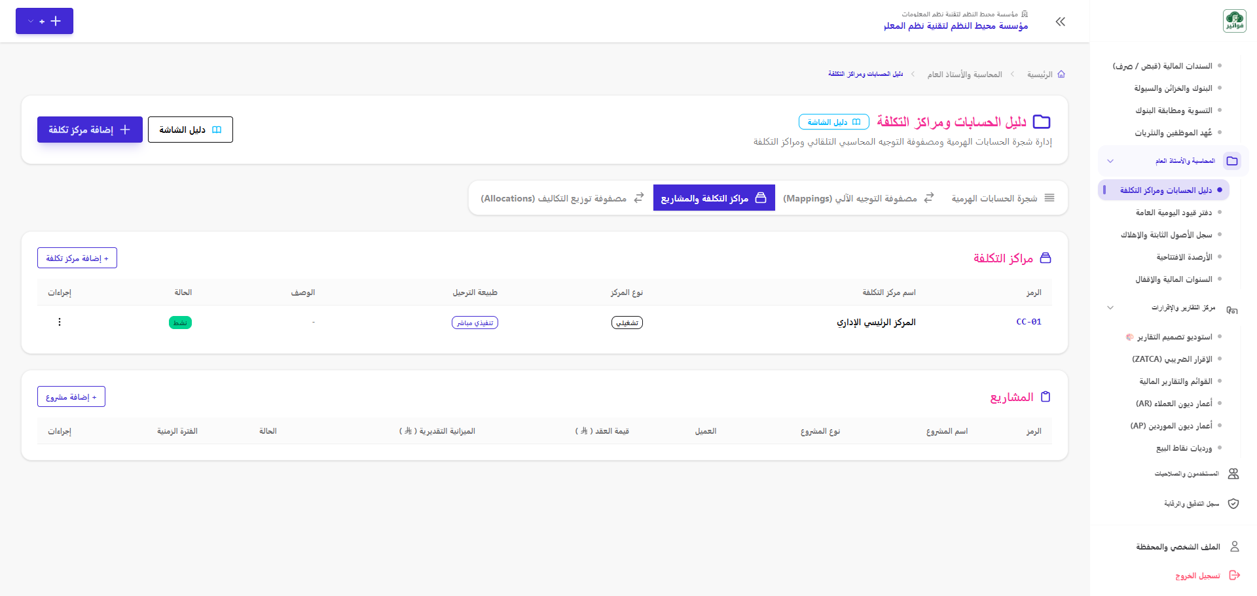Select مراكز التكلفة والمشاريع tab
Viewport: 1257px width, 596px height.
pyautogui.click(x=714, y=198)
